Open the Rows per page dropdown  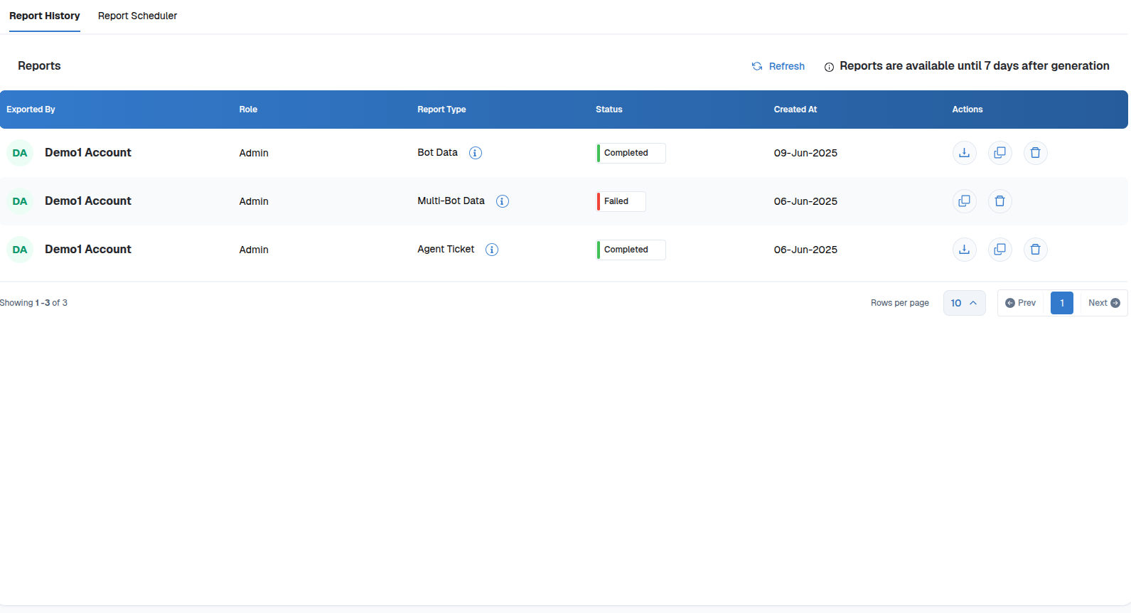point(964,303)
